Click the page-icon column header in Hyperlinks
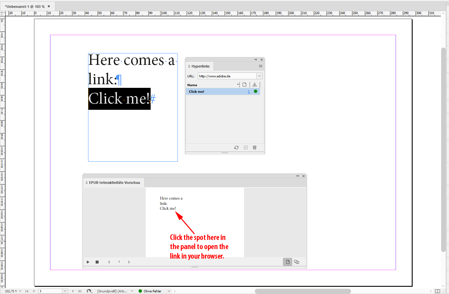 coord(244,85)
